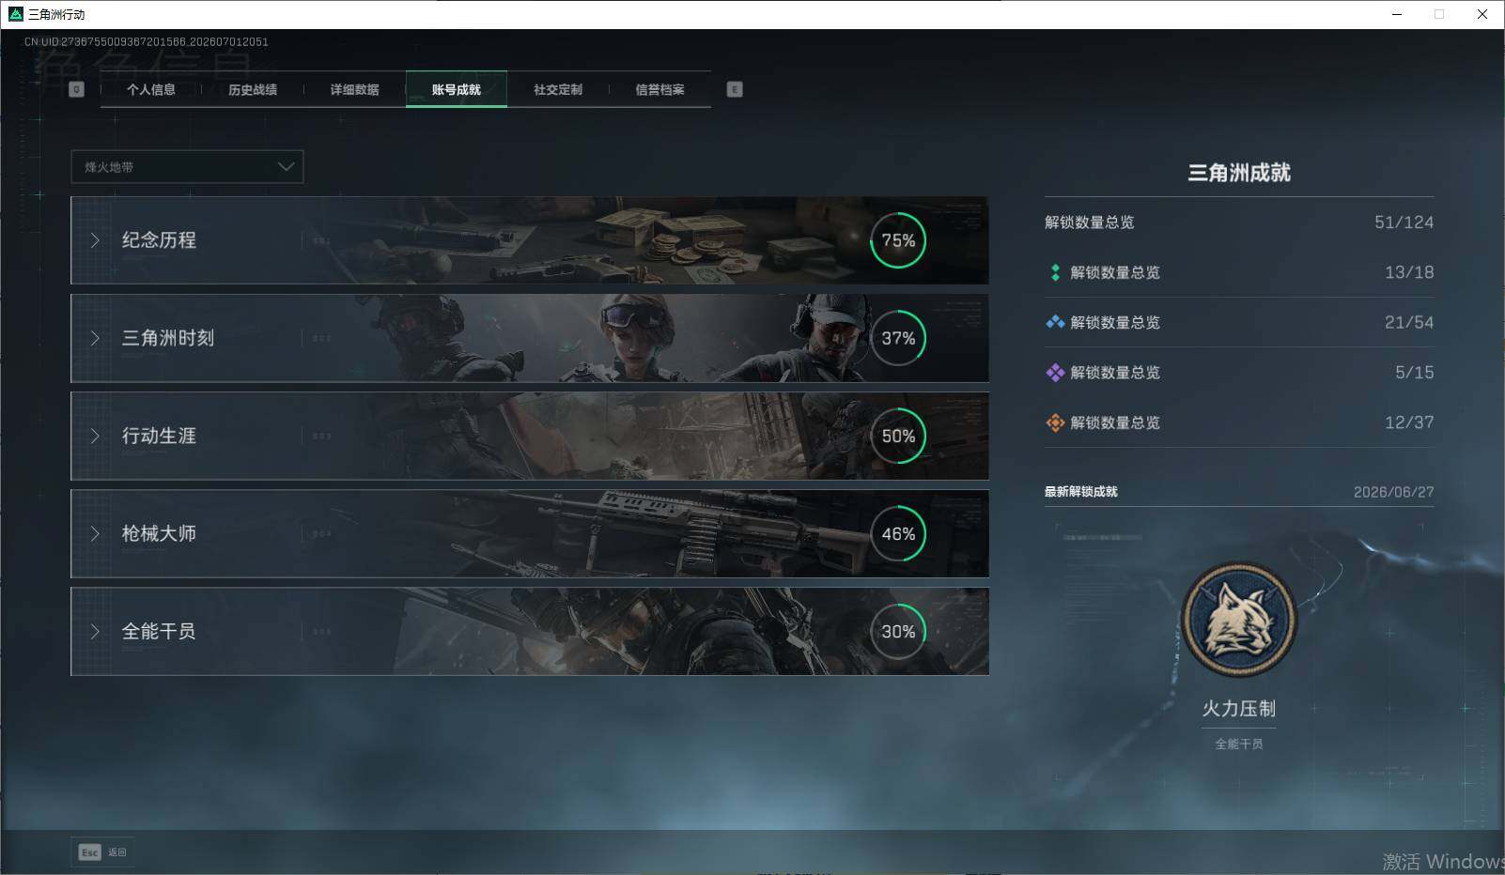Click the 三角洲行动 app icon in title bar

tap(15, 14)
